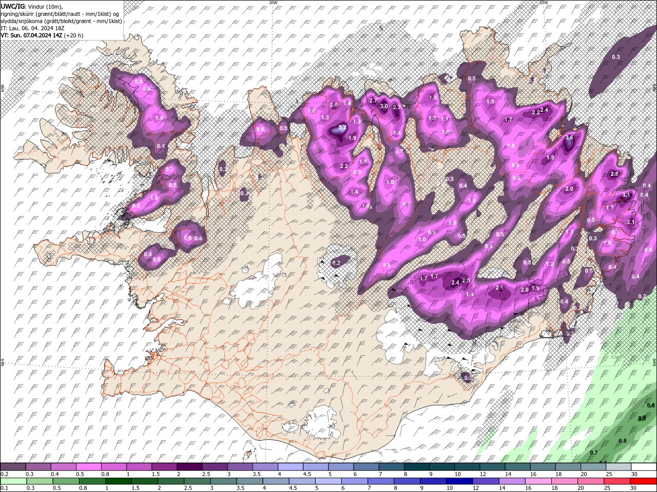The width and height of the screenshot is (657, 492).
Task: Click the bottom-row violet swatch between 12 and 14
Action: coord(485,481)
